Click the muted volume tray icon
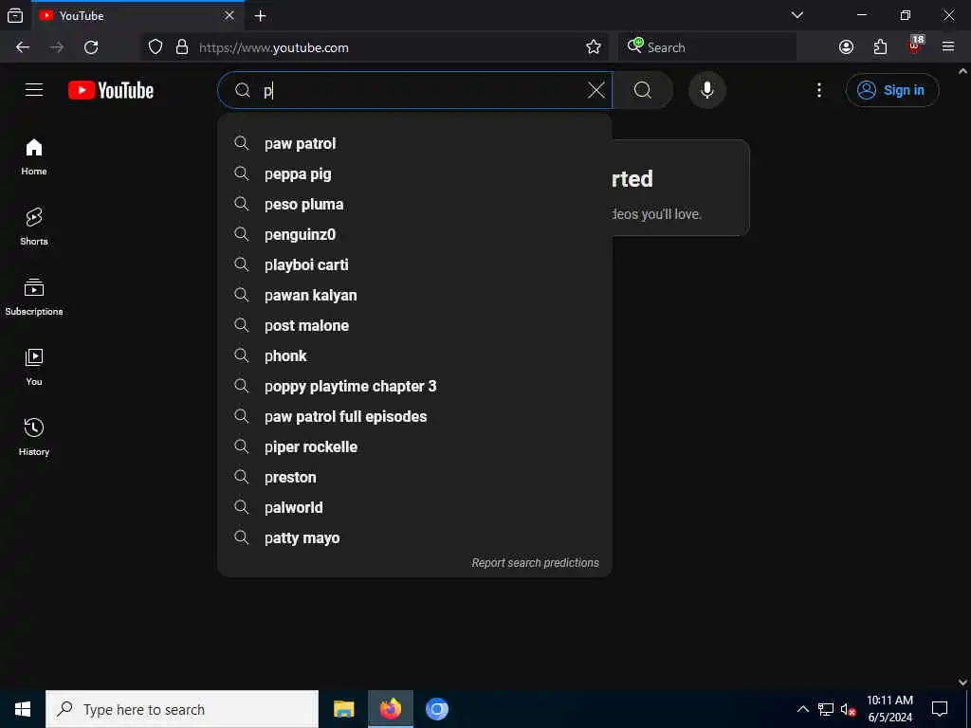This screenshot has height=728, width=971. point(848,709)
